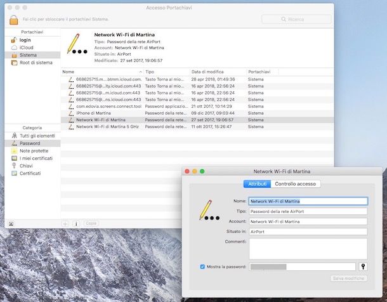This screenshot has height=302, width=387.
Task: Click the Situato in field
Action: (308, 232)
